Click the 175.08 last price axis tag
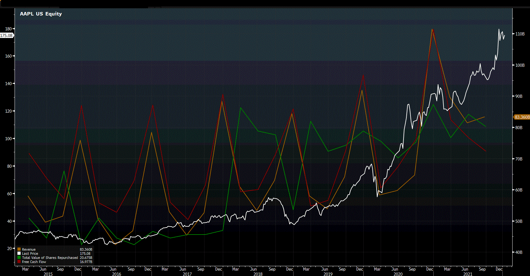 tap(6, 35)
